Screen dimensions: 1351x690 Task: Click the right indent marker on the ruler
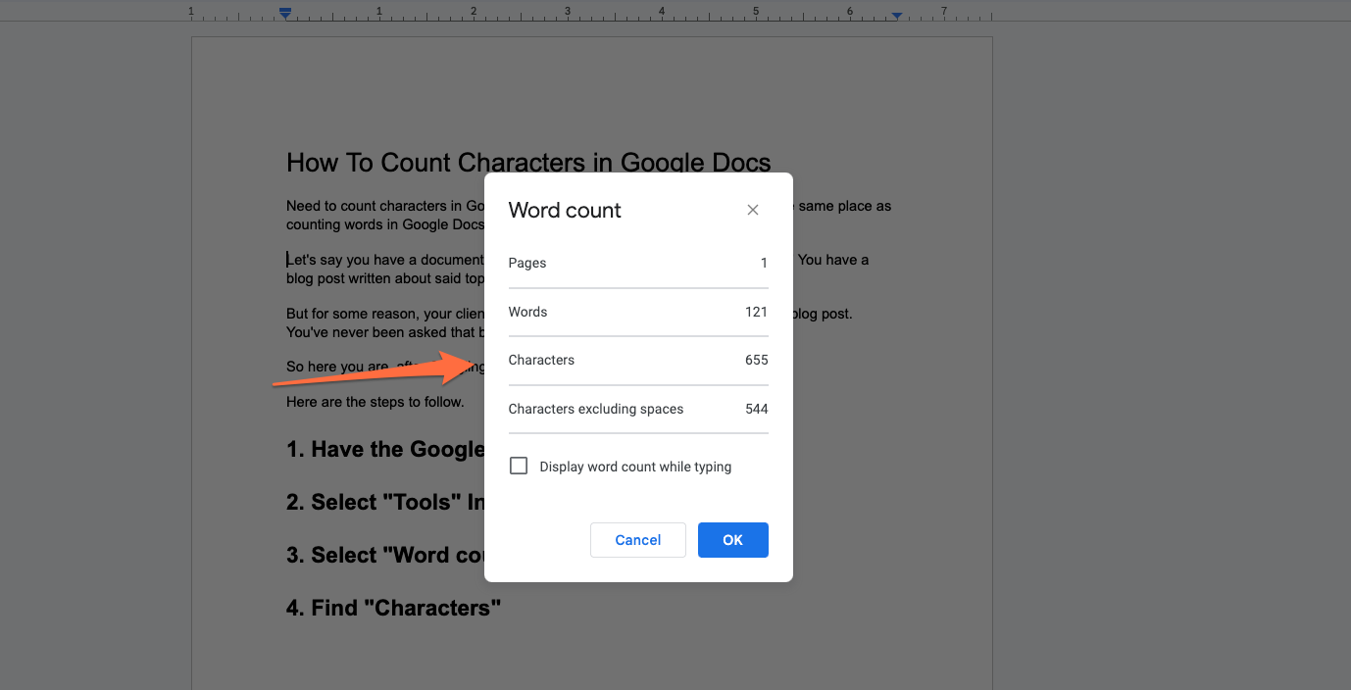pos(895,17)
